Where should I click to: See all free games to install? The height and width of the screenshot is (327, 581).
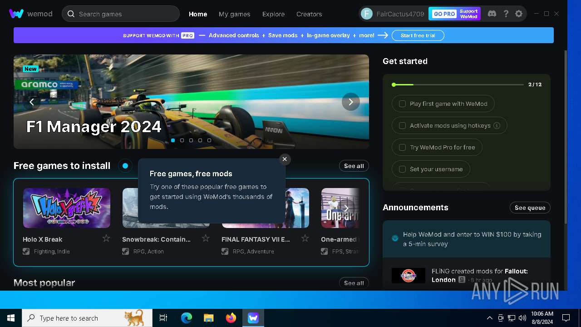point(354,166)
